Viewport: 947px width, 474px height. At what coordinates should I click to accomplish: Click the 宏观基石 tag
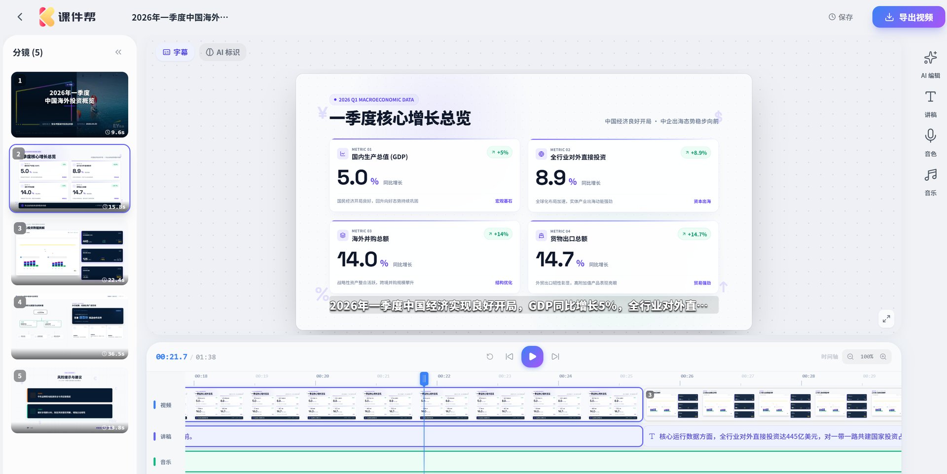click(x=504, y=201)
